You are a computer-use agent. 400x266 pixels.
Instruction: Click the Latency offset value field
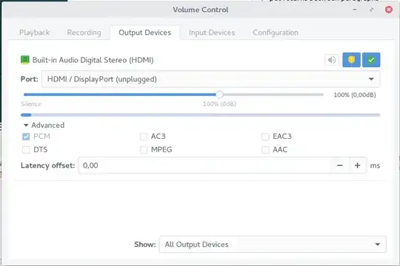tap(204, 166)
